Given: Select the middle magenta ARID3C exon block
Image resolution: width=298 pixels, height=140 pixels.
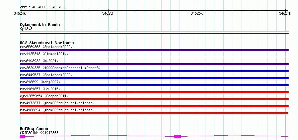Looking at the screenshot, I should (177, 137).
